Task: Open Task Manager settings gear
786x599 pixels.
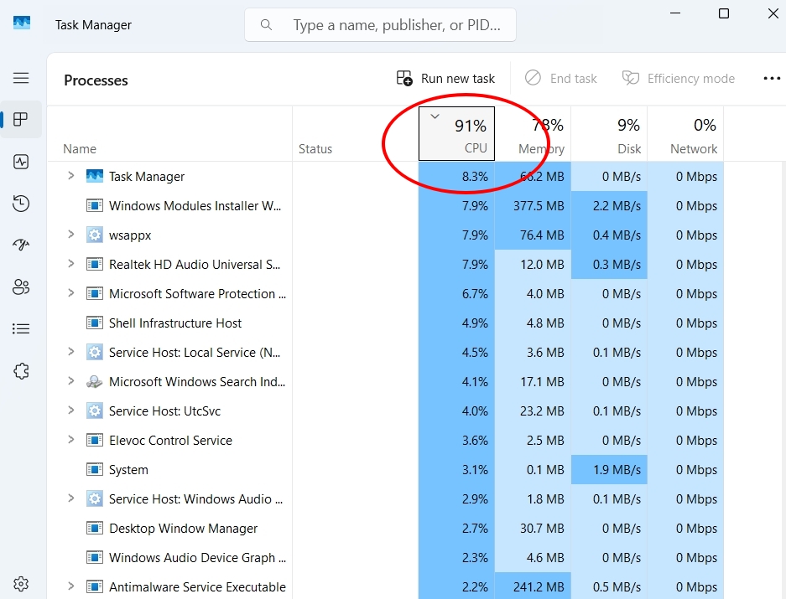Action: click(x=21, y=584)
